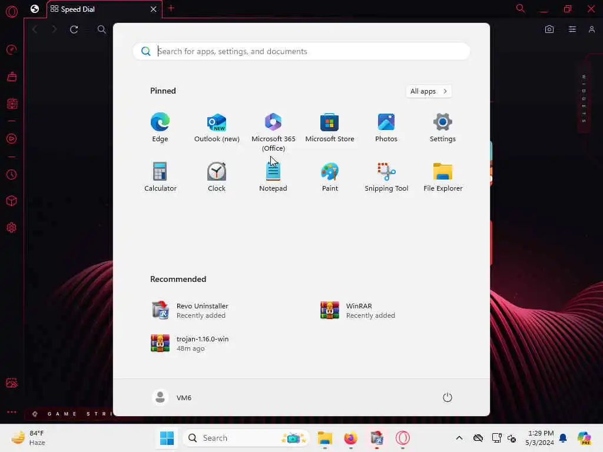Open the Snipping Tool
603x452 pixels.
[386, 177]
